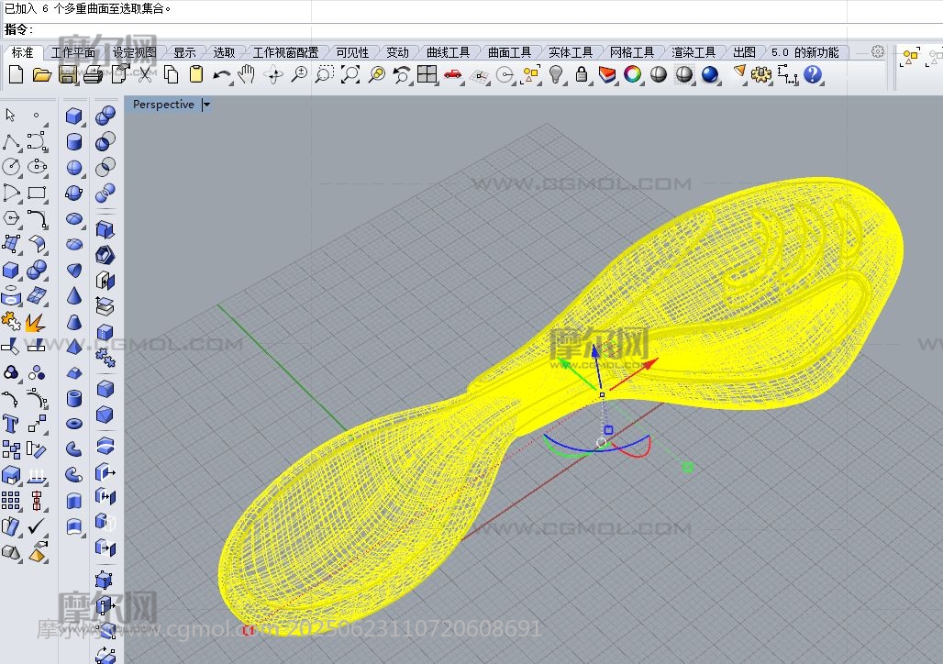This screenshot has height=664, width=943.
Task: Select the Circle tool in the sidebar
Action: (x=11, y=167)
